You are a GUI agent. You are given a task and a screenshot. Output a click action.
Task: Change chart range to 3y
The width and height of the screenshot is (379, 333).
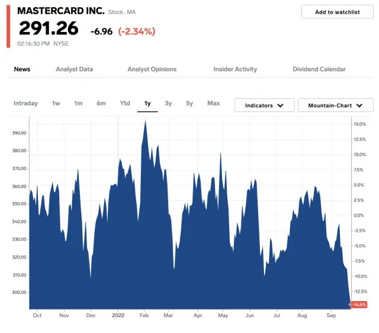(x=168, y=103)
